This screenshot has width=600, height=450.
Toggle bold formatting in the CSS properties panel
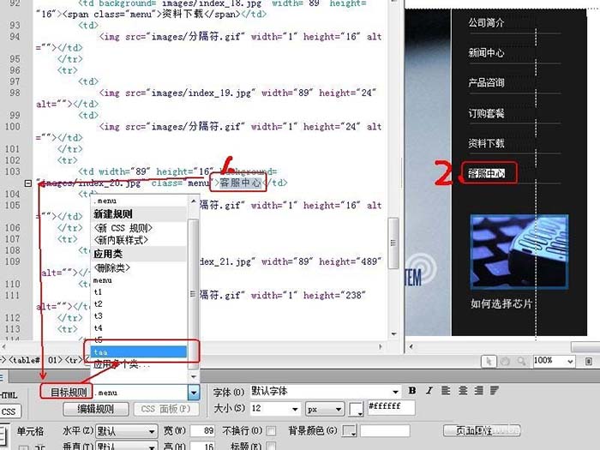(x=412, y=391)
